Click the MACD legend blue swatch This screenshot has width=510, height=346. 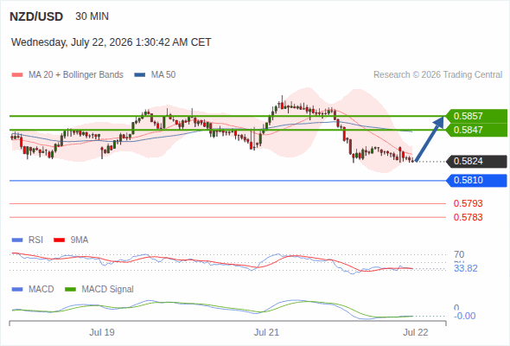(17, 290)
